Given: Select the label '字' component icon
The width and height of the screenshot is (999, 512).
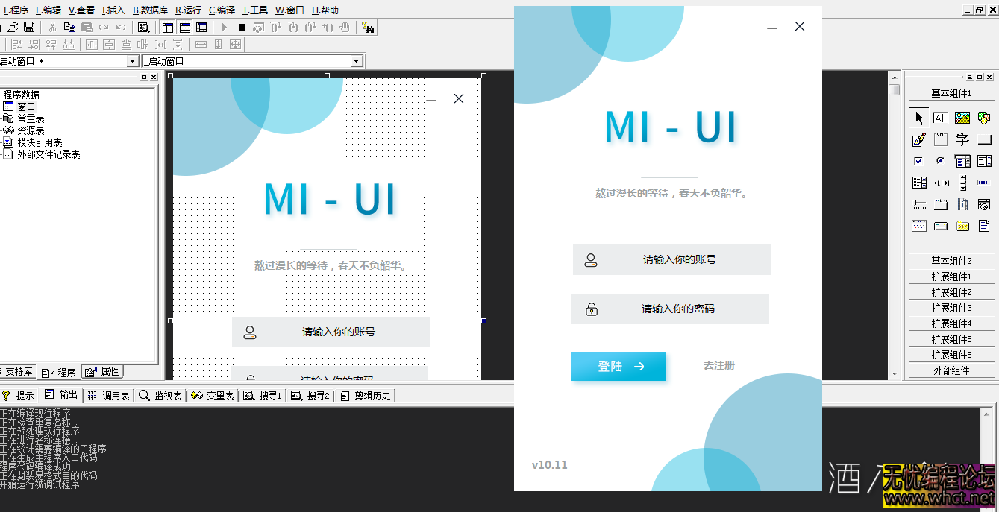Looking at the screenshot, I should (x=962, y=139).
